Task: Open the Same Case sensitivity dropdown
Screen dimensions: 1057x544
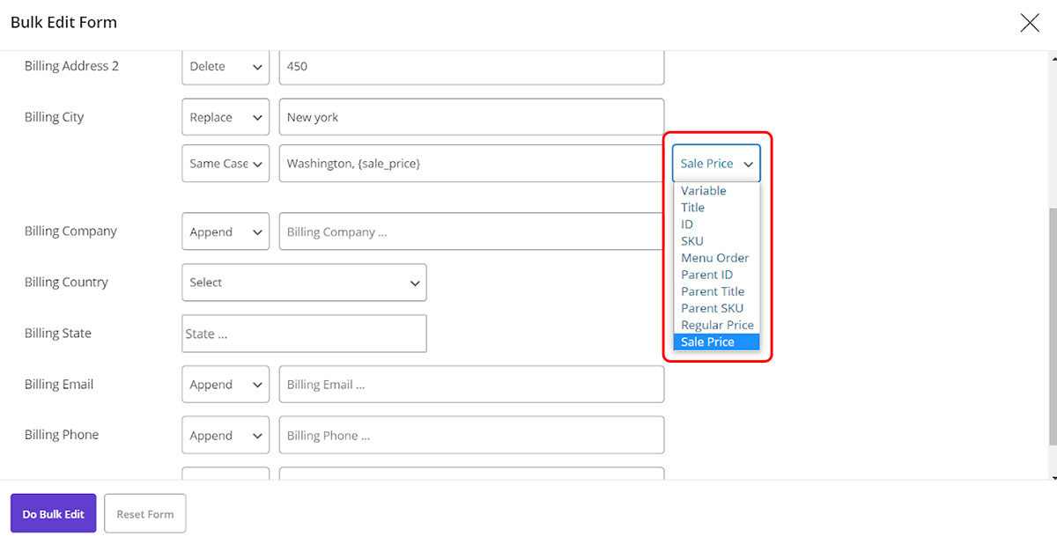Action: [225, 164]
